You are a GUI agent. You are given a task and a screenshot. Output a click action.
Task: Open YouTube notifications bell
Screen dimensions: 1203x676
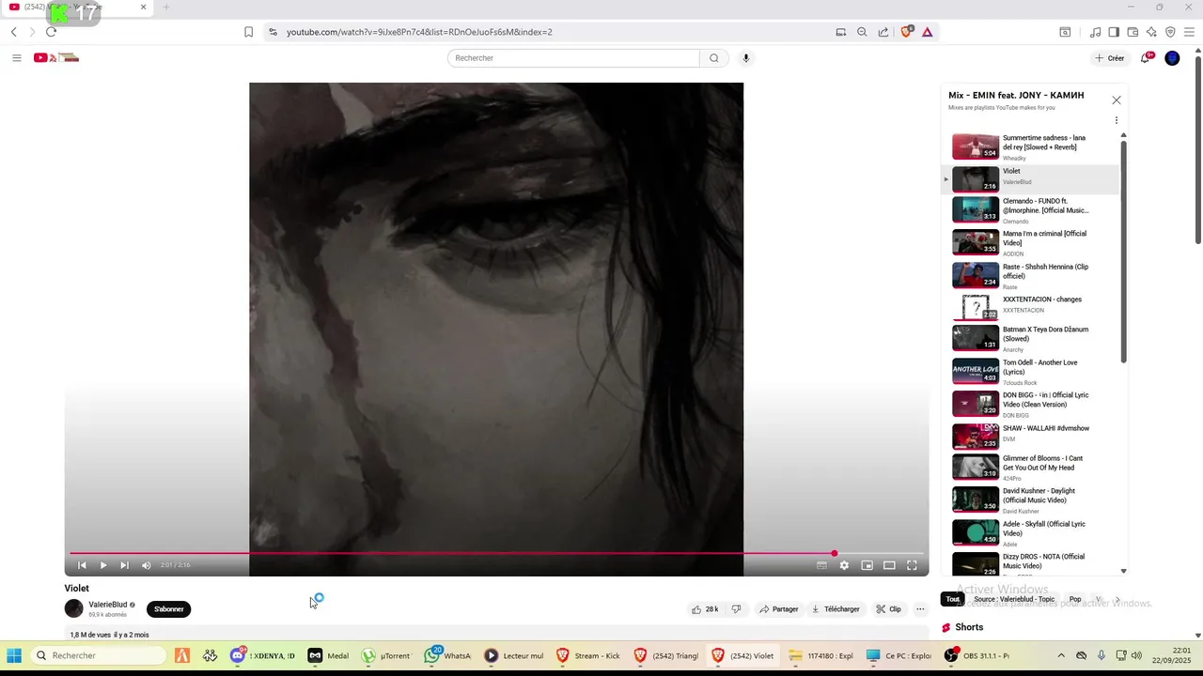coord(1146,58)
